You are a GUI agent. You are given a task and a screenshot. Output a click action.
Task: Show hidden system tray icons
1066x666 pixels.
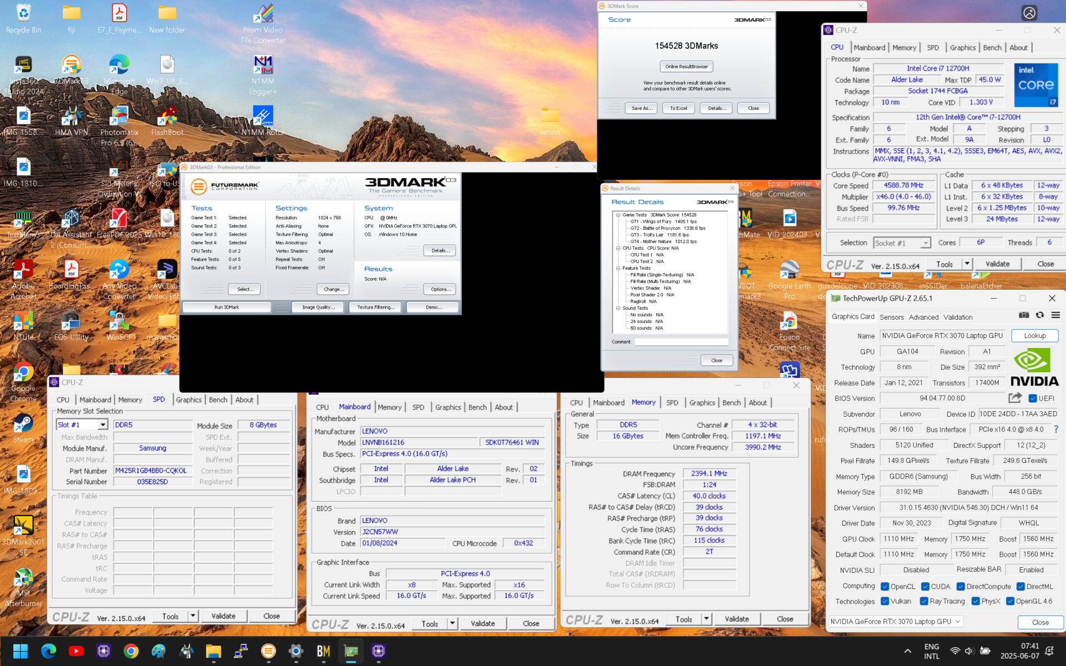[907, 651]
